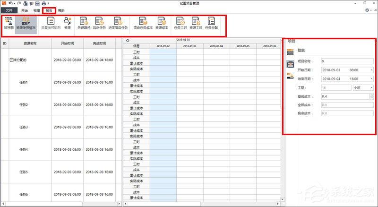
Task: Open the 结束日期 date dropdown
Action: [371, 79]
